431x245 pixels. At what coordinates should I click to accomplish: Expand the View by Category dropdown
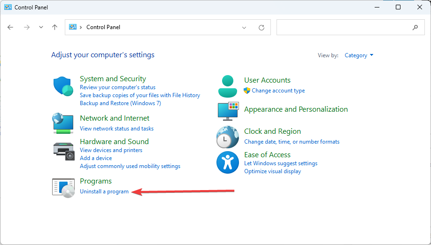(x=359, y=55)
